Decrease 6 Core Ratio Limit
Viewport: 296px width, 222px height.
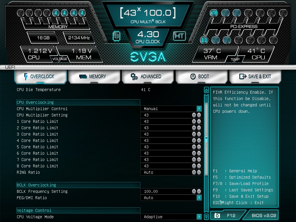point(199,153)
